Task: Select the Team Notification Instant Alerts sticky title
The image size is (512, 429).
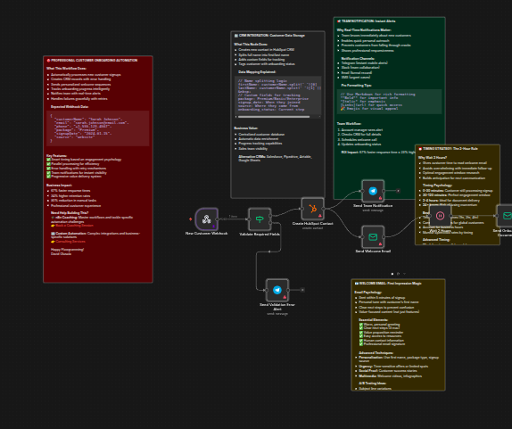Action: click(366, 21)
